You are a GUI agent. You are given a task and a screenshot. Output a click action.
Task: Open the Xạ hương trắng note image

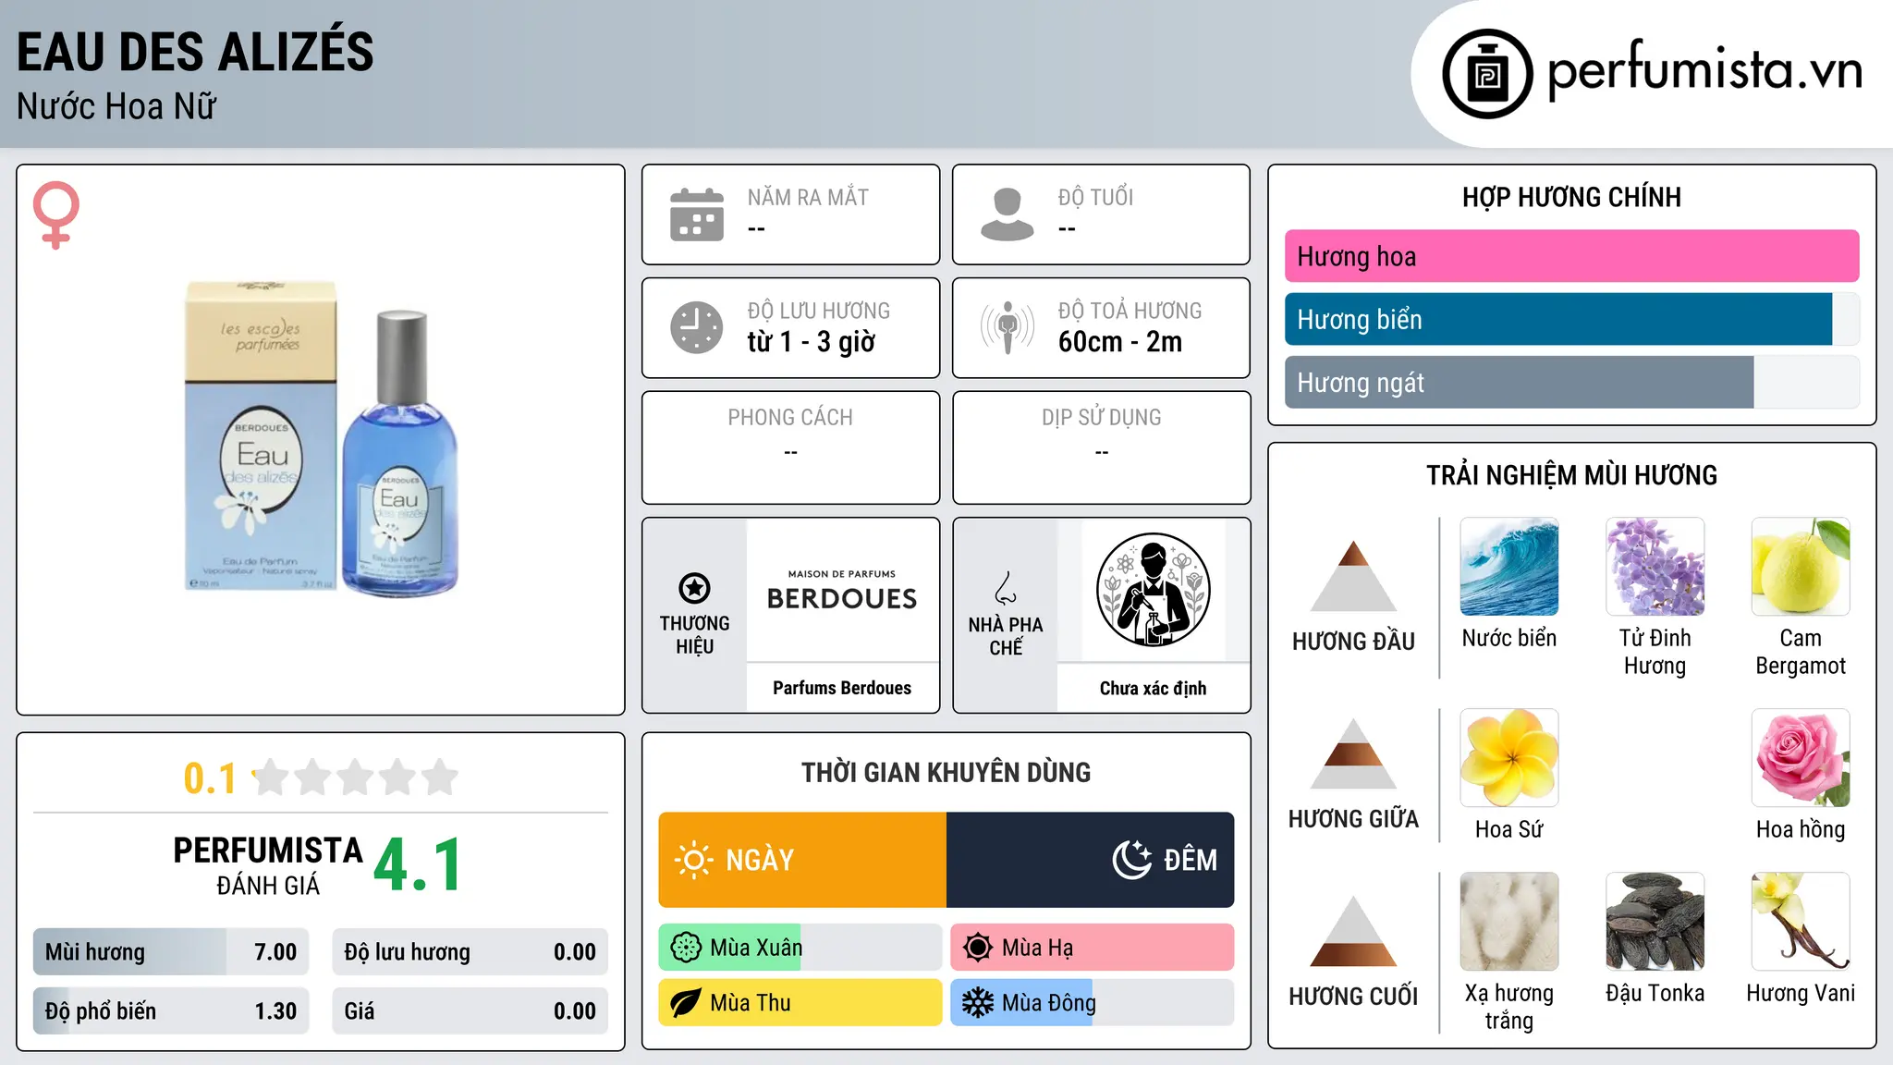[1509, 922]
